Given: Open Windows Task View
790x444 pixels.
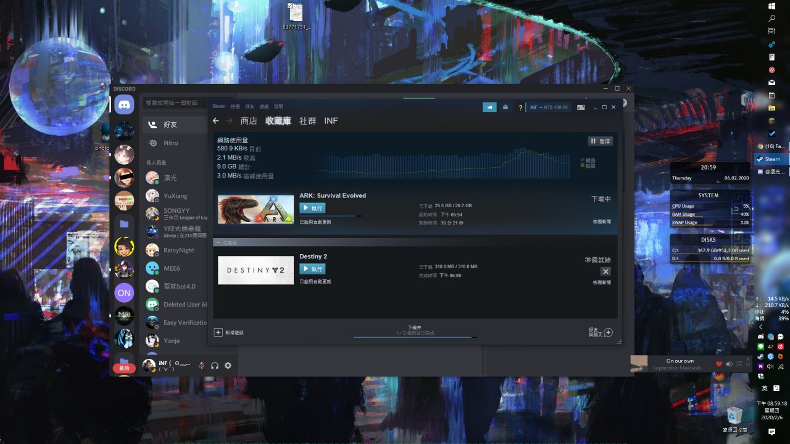Looking at the screenshot, I should tap(771, 31).
